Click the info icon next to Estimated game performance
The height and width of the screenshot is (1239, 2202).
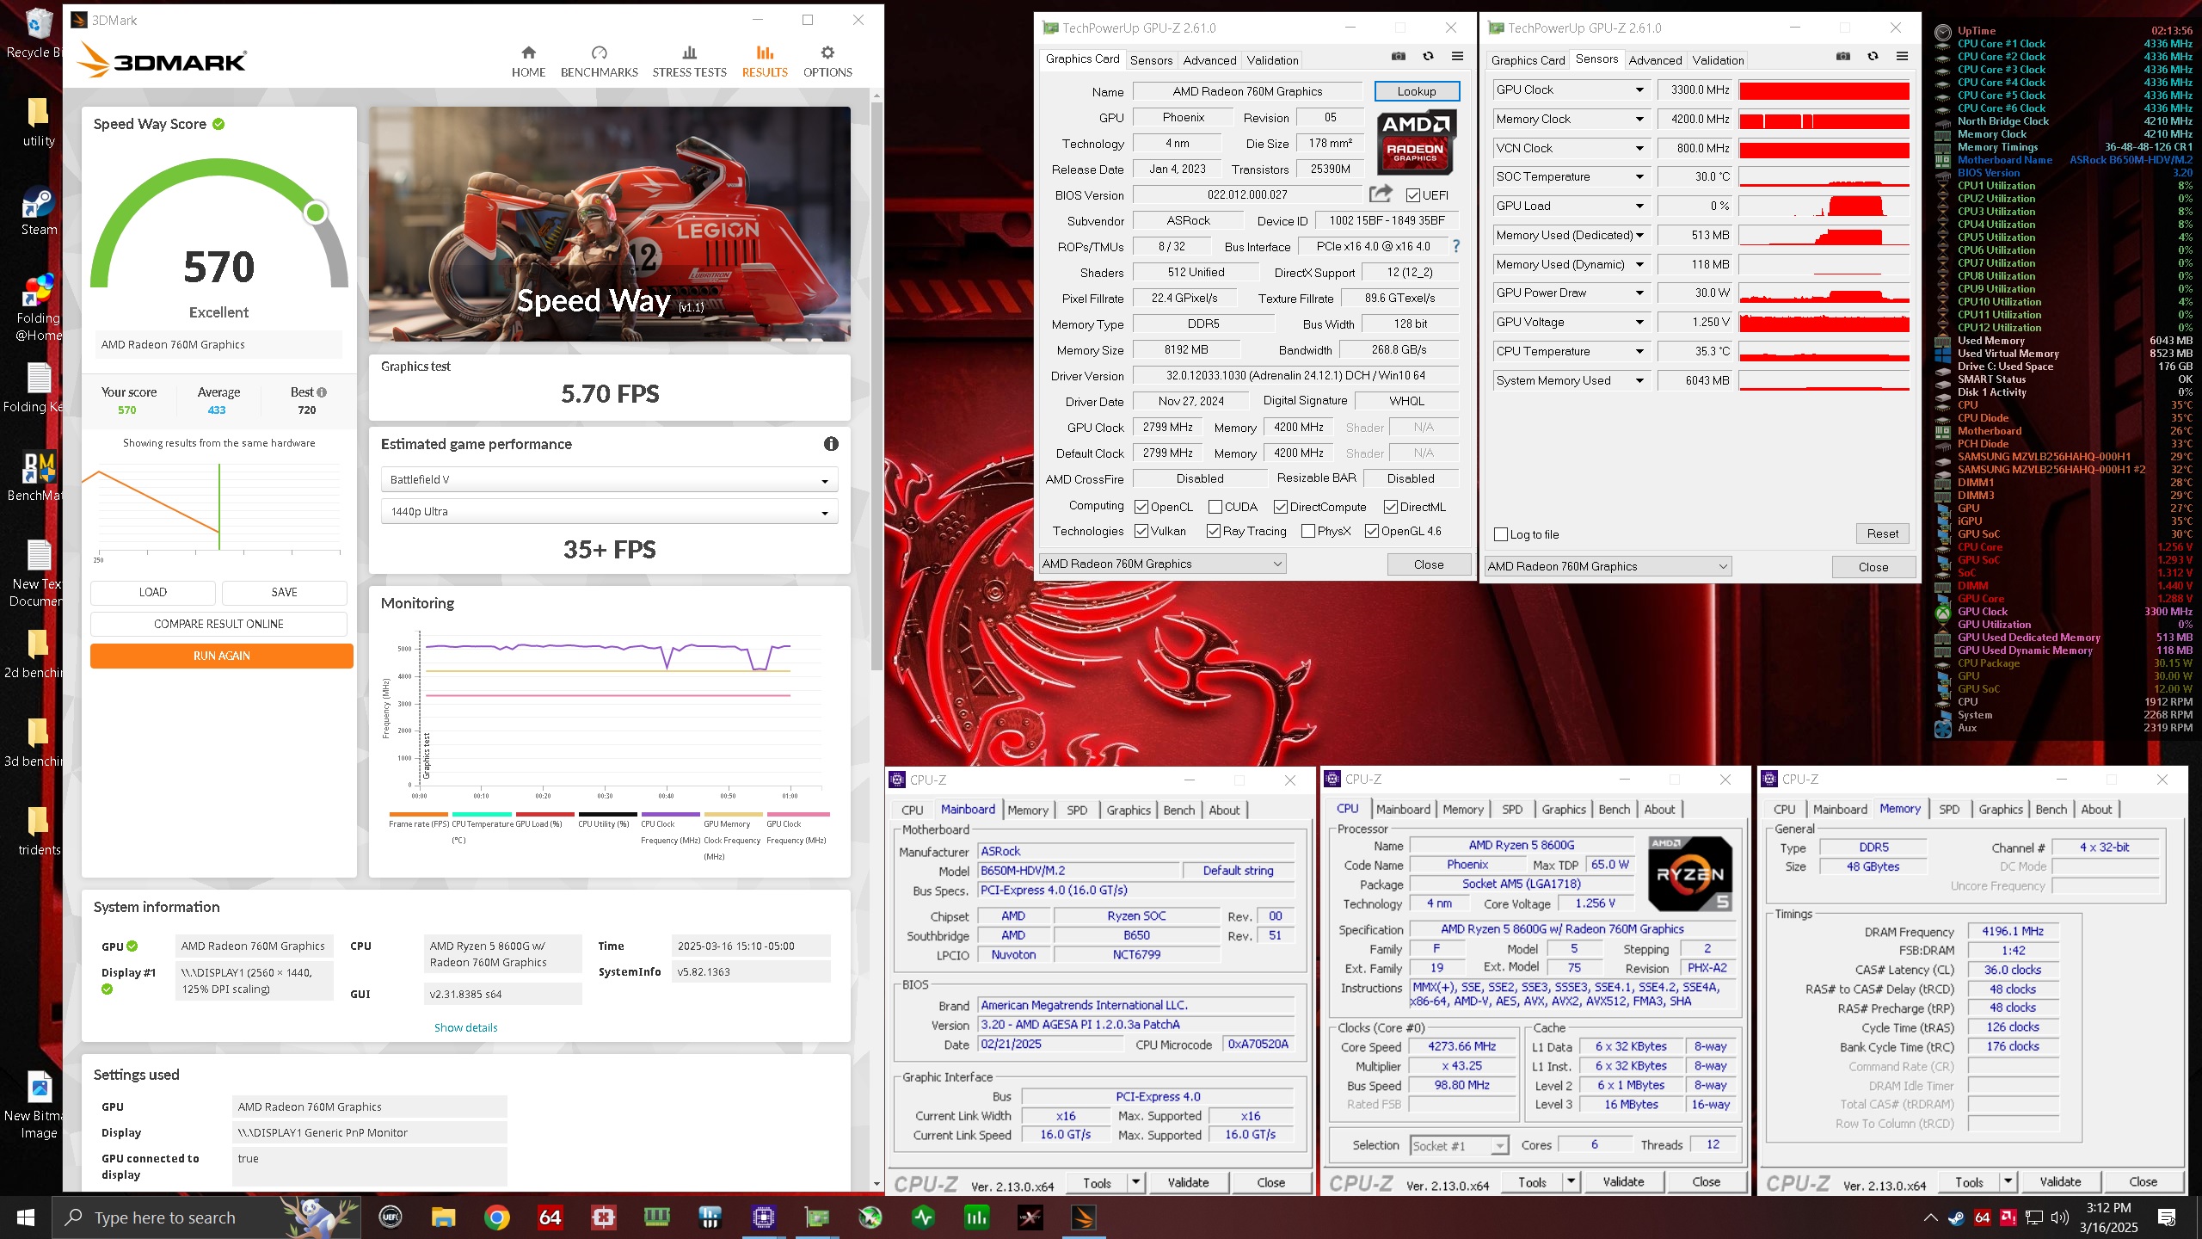[x=831, y=444]
